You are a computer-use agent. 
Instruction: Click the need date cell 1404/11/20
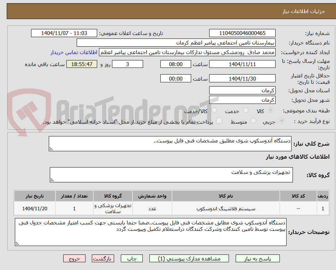[35, 209]
